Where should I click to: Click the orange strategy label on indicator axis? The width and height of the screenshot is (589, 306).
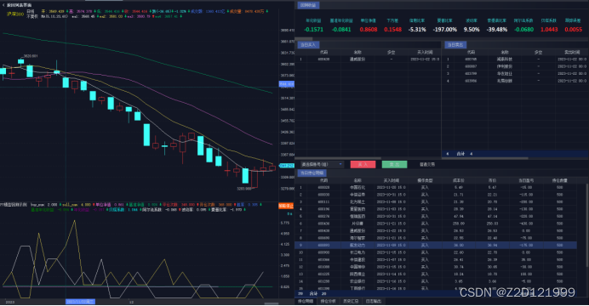(286, 206)
